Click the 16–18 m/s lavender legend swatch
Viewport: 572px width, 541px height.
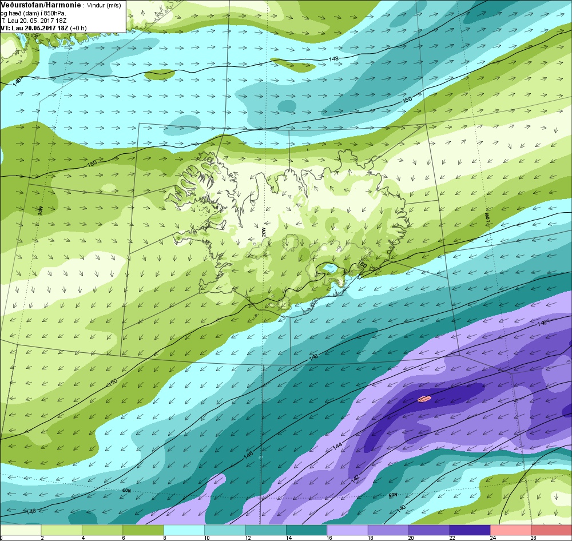[348, 530]
